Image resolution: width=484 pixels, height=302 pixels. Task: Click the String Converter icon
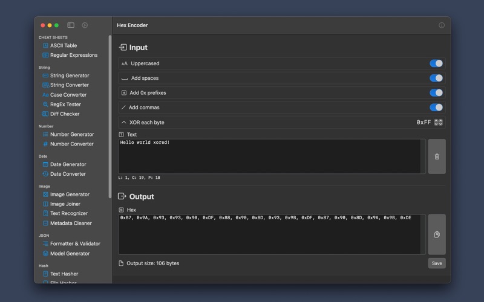(x=45, y=85)
